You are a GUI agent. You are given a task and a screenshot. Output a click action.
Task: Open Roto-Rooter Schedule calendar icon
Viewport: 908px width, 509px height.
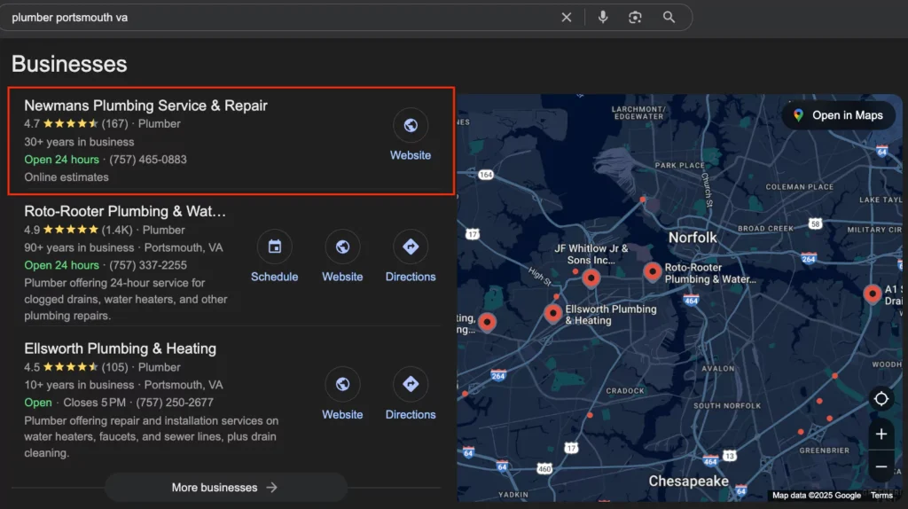point(275,247)
